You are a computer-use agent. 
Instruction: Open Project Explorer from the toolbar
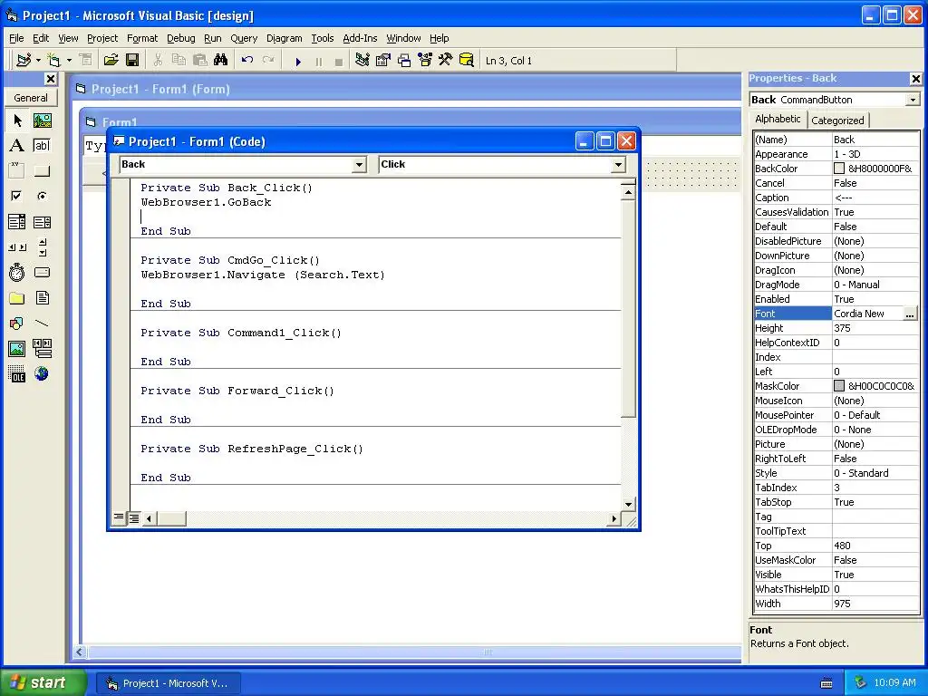(x=362, y=60)
